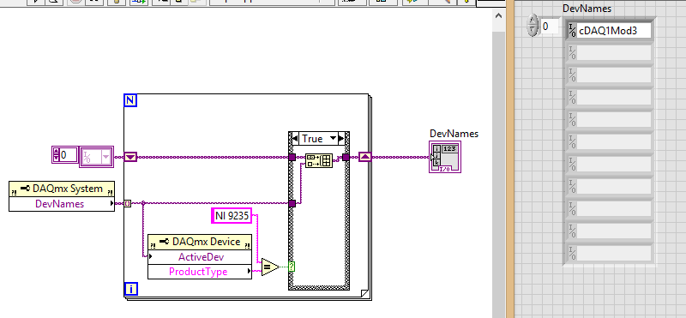The image size is (686, 318).
Task: Select the DevNames array indicator terminal
Action: (445, 157)
